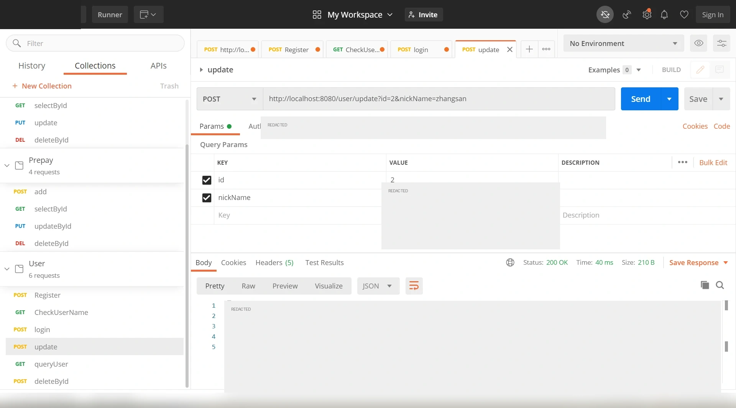Open the No Environment dropdown

coord(624,43)
